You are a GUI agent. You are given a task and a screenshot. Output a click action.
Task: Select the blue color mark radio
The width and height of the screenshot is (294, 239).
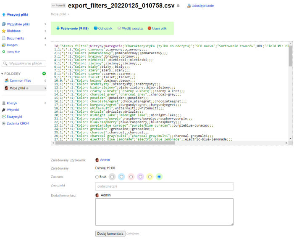121,177
